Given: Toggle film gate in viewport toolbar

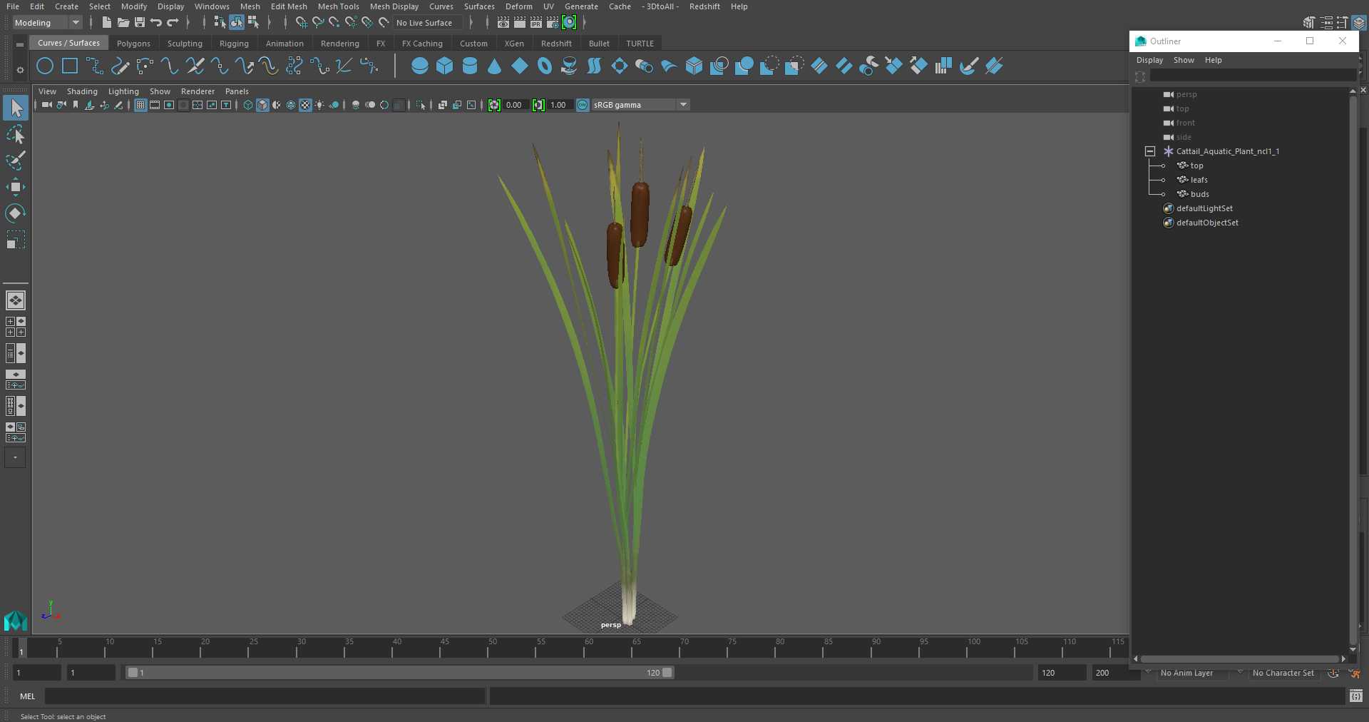Looking at the screenshot, I should (155, 105).
